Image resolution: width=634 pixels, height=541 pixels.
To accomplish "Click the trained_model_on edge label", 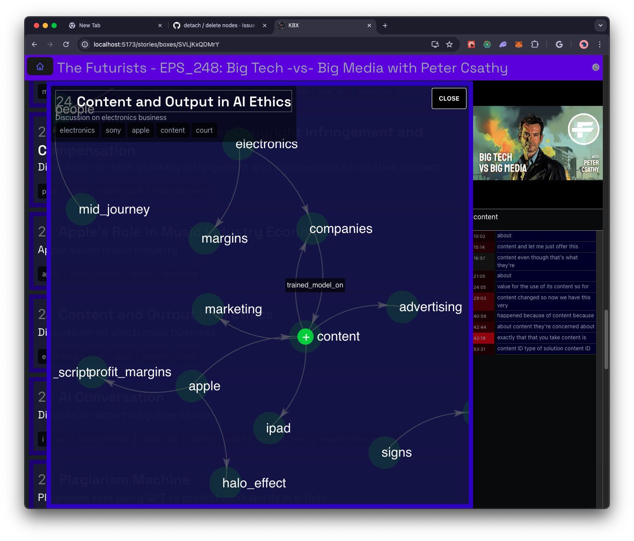I will coord(315,285).
